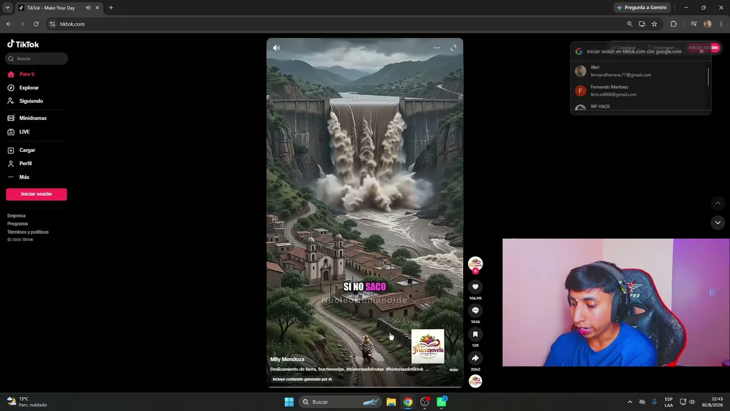This screenshot has height=411, width=730.
Task: Click the pink Iniciar sesión sidebar button
Action: click(x=36, y=194)
